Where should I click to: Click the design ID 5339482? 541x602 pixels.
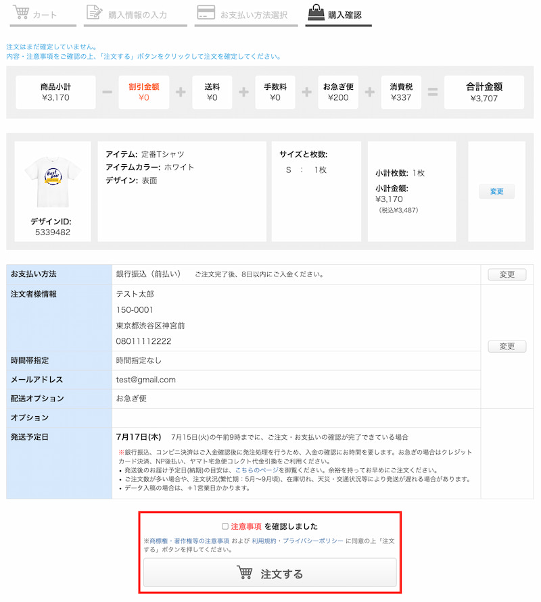[x=53, y=232]
